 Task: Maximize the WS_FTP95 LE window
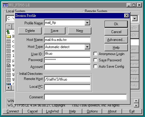click(134, 5)
